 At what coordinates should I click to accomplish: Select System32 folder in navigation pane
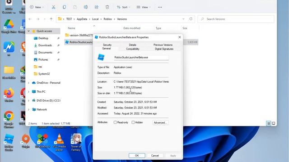44,74
